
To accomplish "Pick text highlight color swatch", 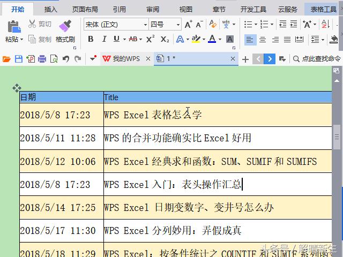I will coord(196,39).
